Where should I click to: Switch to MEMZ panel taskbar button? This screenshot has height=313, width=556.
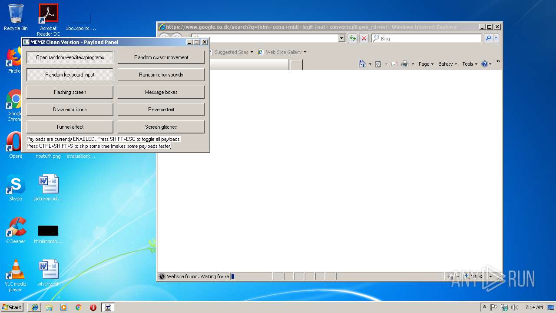tap(108, 307)
